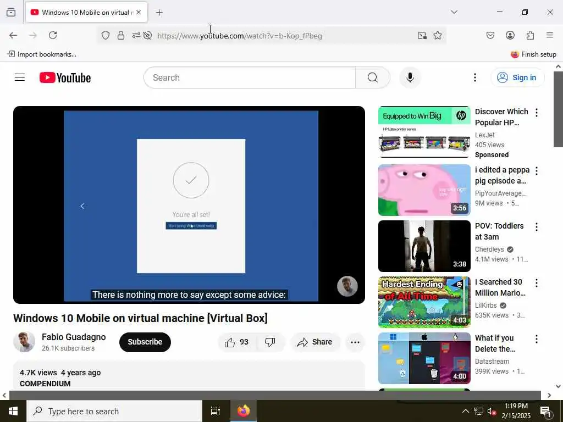Open options for peppa pig video

[537, 171]
